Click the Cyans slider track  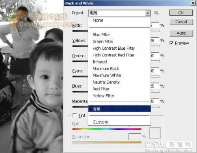(x=80, y=76)
